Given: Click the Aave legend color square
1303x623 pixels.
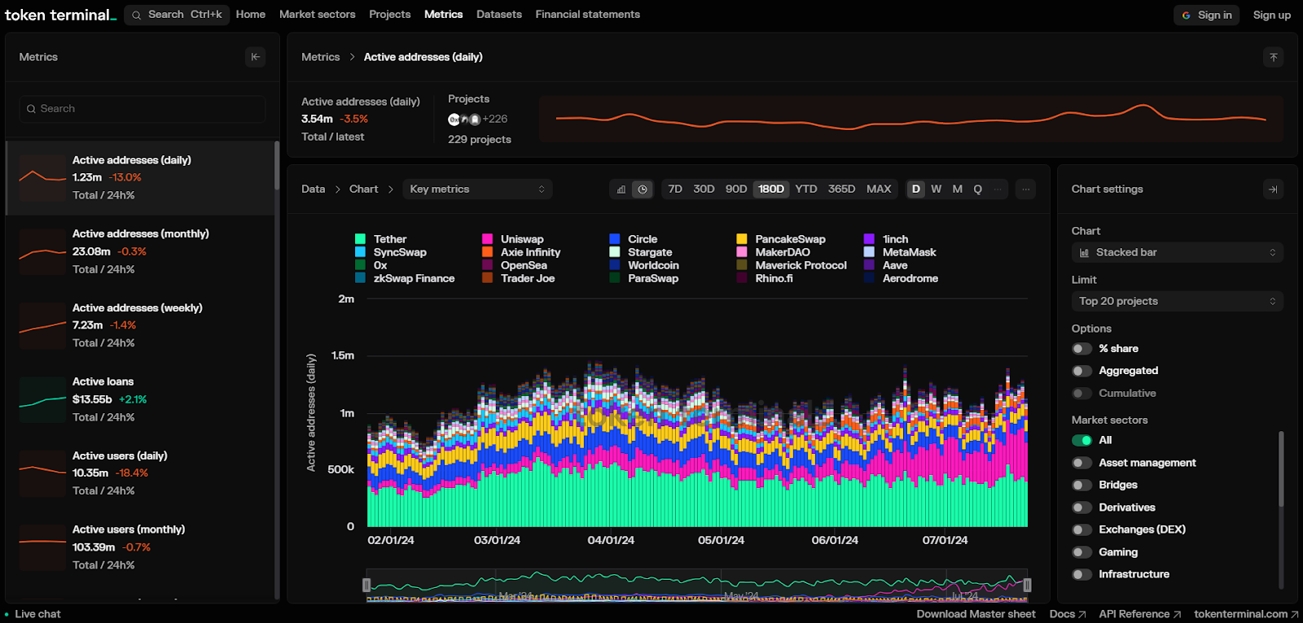Looking at the screenshot, I should tap(869, 265).
